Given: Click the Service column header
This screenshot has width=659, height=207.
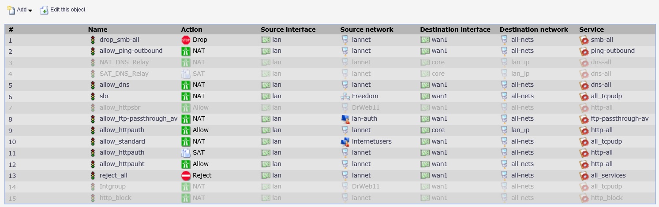Looking at the screenshot, I should coord(591,30).
